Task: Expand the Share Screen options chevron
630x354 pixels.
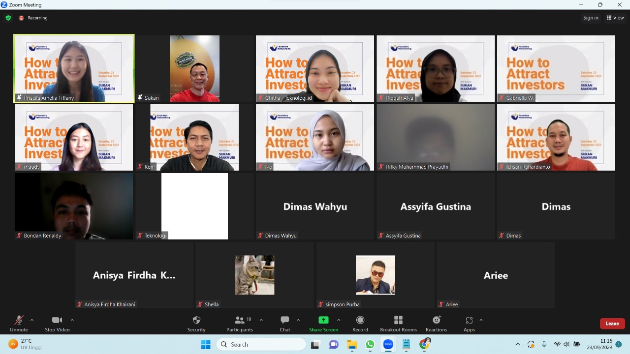Action: (x=338, y=320)
